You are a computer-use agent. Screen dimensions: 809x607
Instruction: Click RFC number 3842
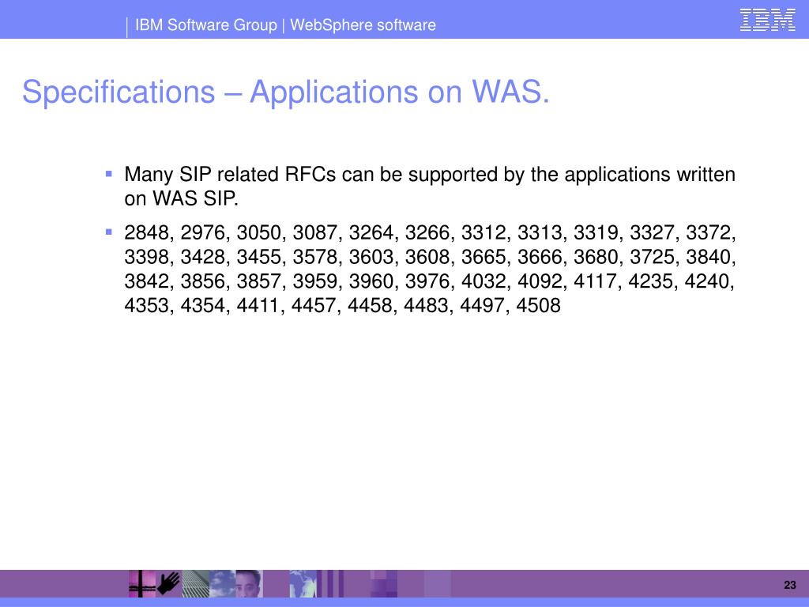click(146, 281)
